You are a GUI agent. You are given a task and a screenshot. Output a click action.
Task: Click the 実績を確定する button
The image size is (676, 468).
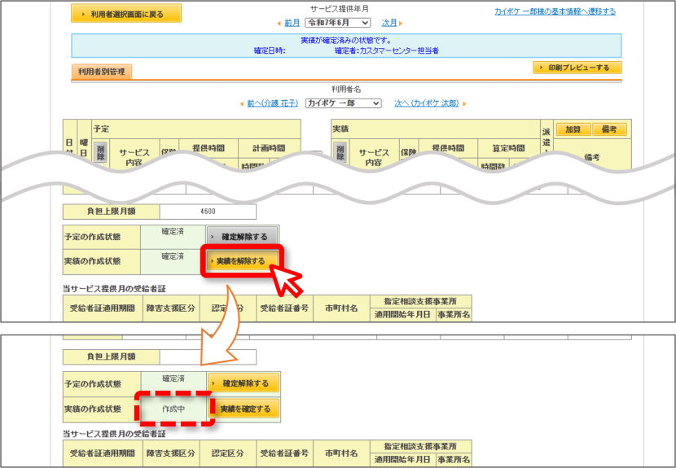pos(244,409)
